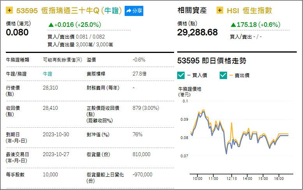Click the price chart peak near 0.095

(203, 110)
